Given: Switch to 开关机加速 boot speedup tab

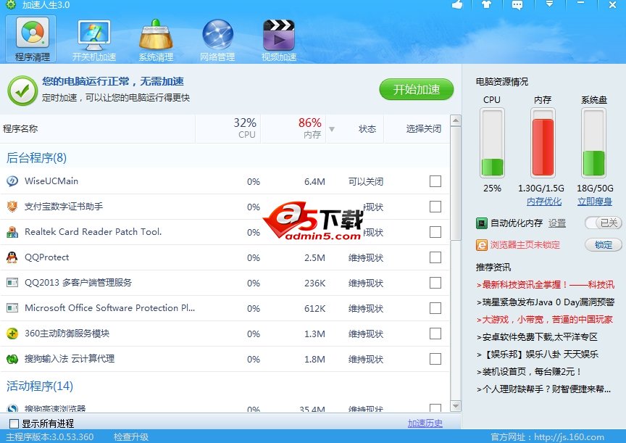Looking at the screenshot, I should click(x=94, y=39).
